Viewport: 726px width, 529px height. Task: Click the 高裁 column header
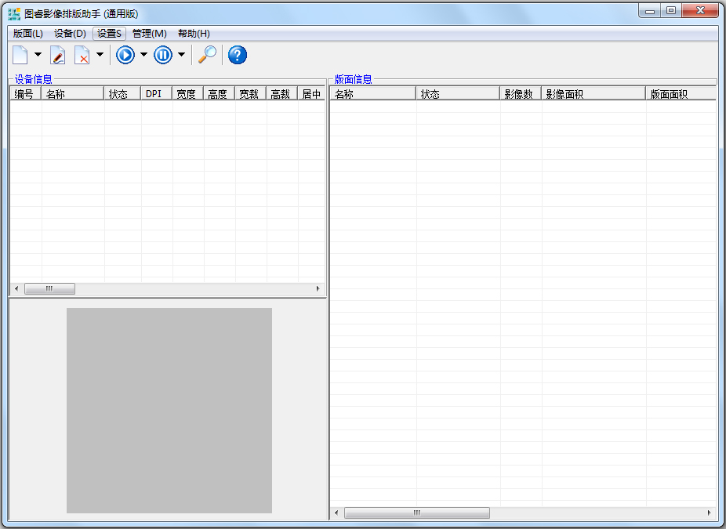(x=282, y=94)
